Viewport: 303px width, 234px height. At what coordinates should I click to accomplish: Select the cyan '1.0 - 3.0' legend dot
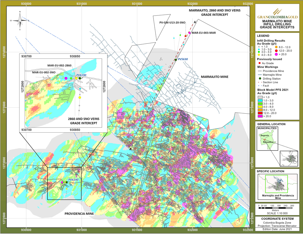point(259,50)
